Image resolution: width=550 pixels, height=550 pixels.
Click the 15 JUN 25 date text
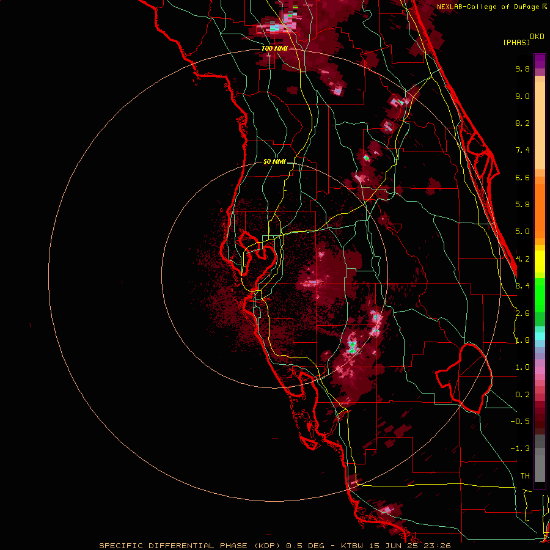point(394,546)
